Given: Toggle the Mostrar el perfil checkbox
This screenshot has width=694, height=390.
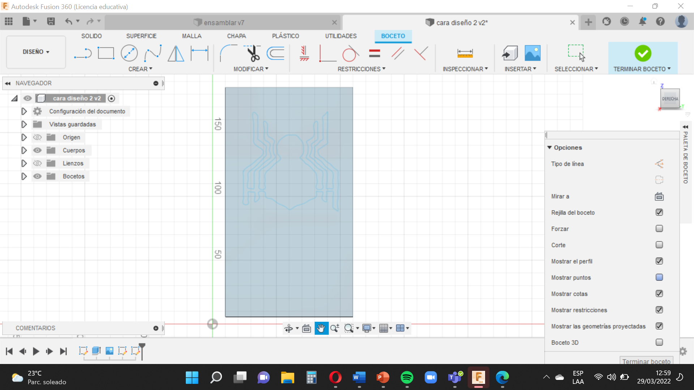Looking at the screenshot, I should [x=659, y=261].
